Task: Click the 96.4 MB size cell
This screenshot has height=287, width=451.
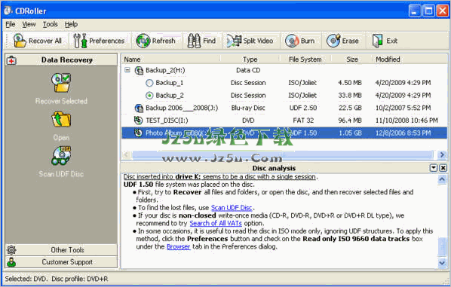Action: [350, 120]
